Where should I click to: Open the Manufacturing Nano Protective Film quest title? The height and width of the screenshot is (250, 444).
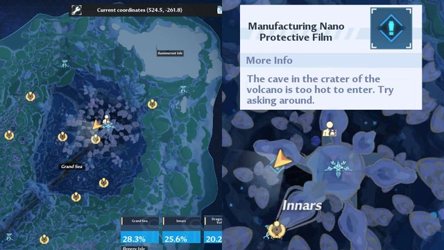click(x=296, y=32)
